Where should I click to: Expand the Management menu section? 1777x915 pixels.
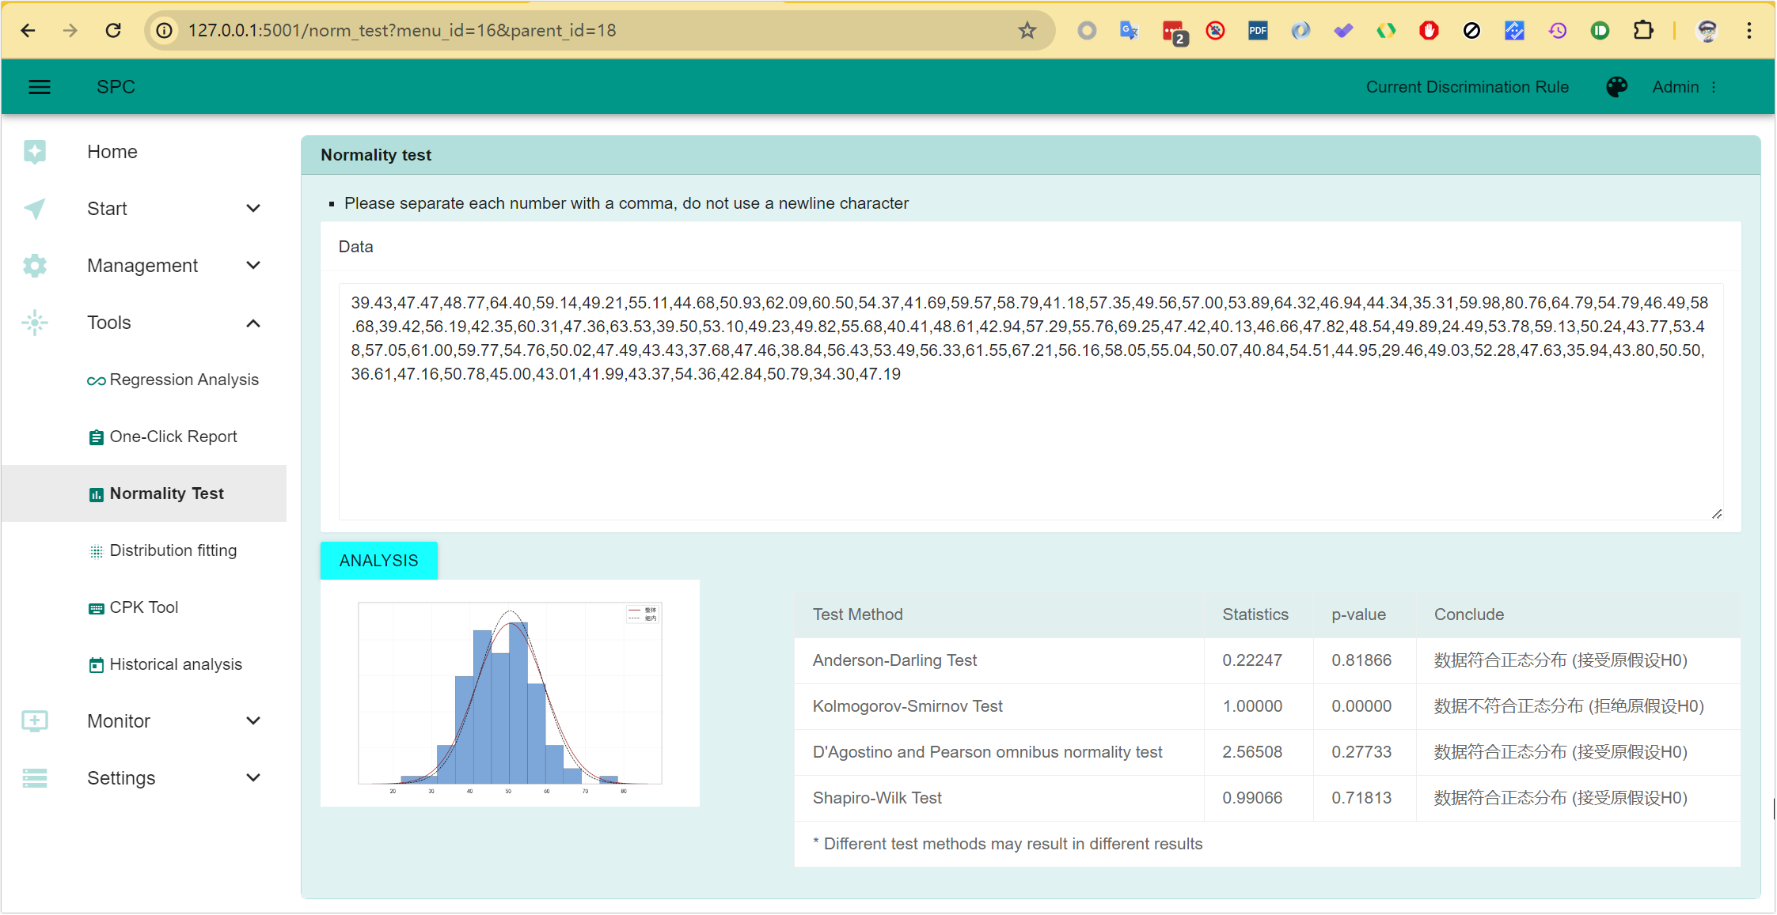[x=141, y=266]
